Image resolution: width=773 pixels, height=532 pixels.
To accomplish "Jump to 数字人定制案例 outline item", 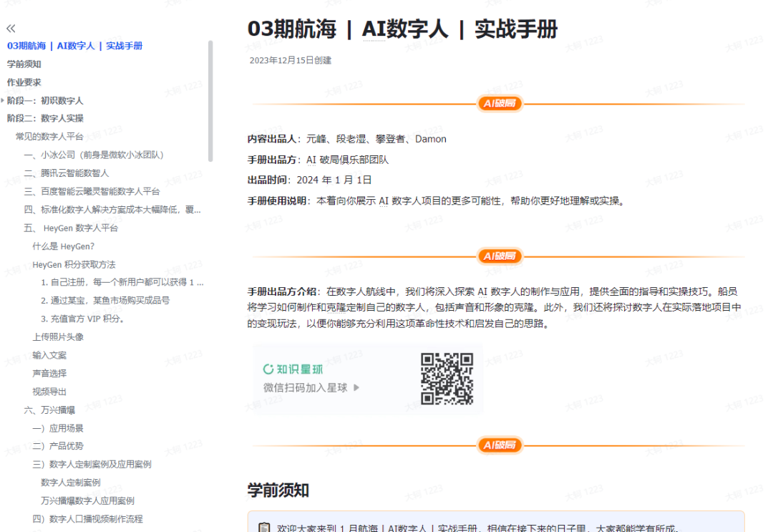I will pos(70,482).
